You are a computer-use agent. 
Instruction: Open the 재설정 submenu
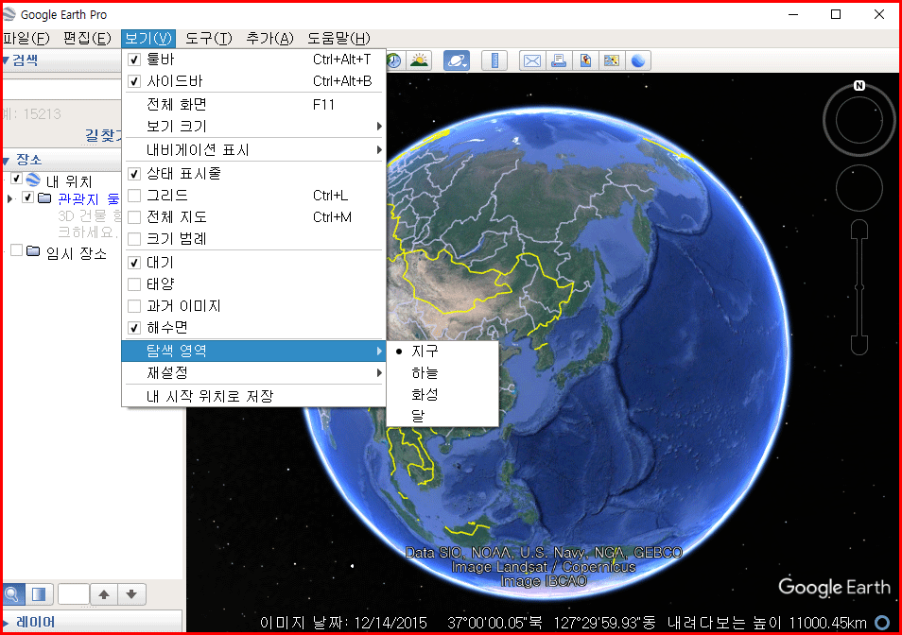coord(253,373)
